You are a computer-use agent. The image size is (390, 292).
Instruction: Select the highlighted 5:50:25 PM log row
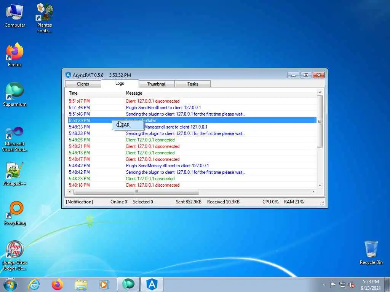coord(192,121)
